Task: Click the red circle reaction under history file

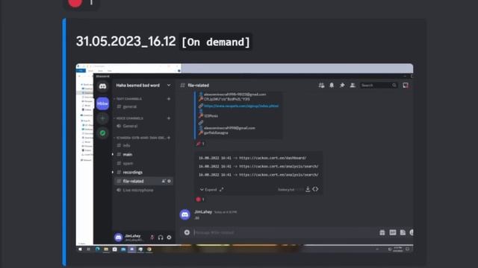Action: coord(200,200)
